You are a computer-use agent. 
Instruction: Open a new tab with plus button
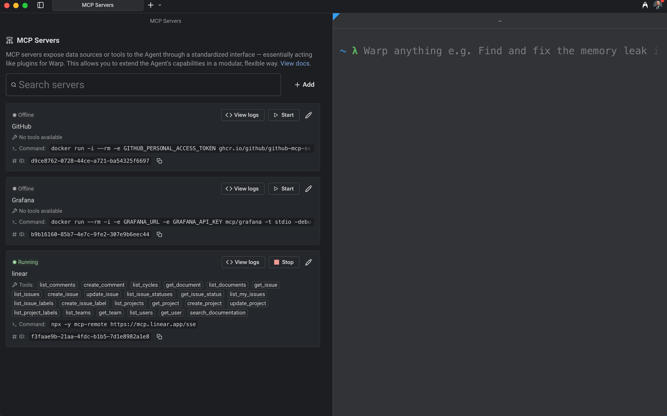click(151, 5)
